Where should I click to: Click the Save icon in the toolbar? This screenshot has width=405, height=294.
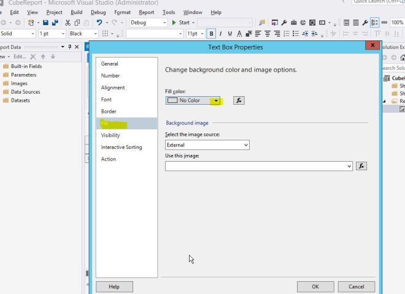45,23
